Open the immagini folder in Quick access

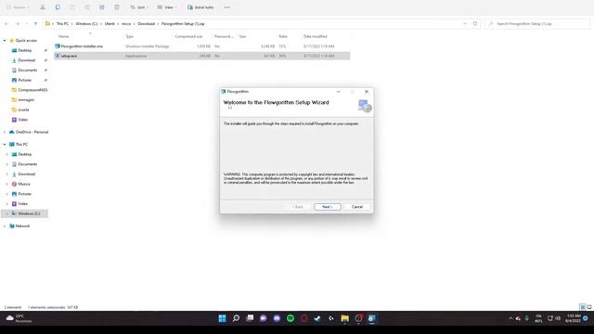26,100
